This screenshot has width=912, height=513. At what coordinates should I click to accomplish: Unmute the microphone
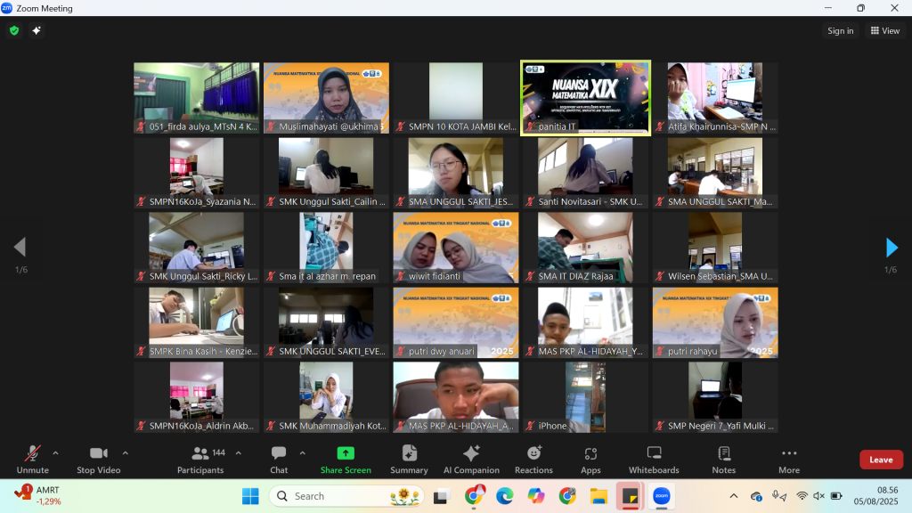pos(33,459)
